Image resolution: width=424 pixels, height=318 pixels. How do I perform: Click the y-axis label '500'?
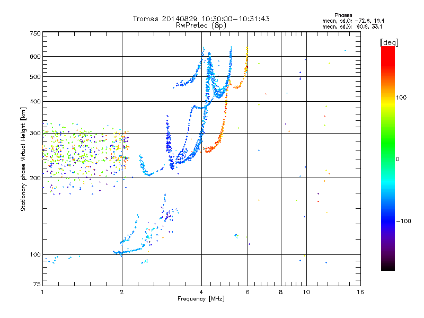pyautogui.click(x=35, y=77)
